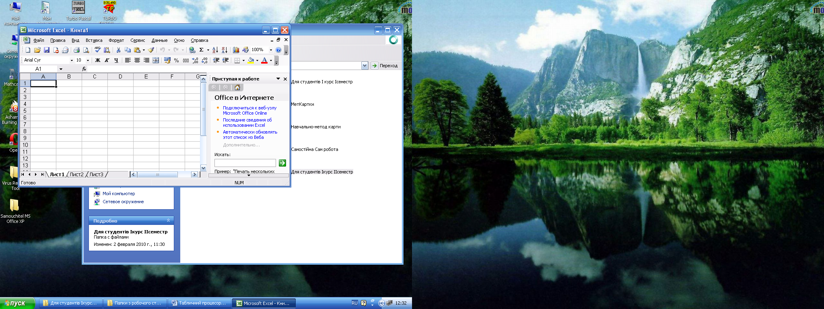Viewport: 824px width, 309px height.
Task: Open the Вставка menu
Action: [94, 40]
